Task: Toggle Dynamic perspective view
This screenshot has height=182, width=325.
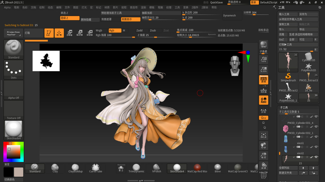Action: click(x=263, y=80)
